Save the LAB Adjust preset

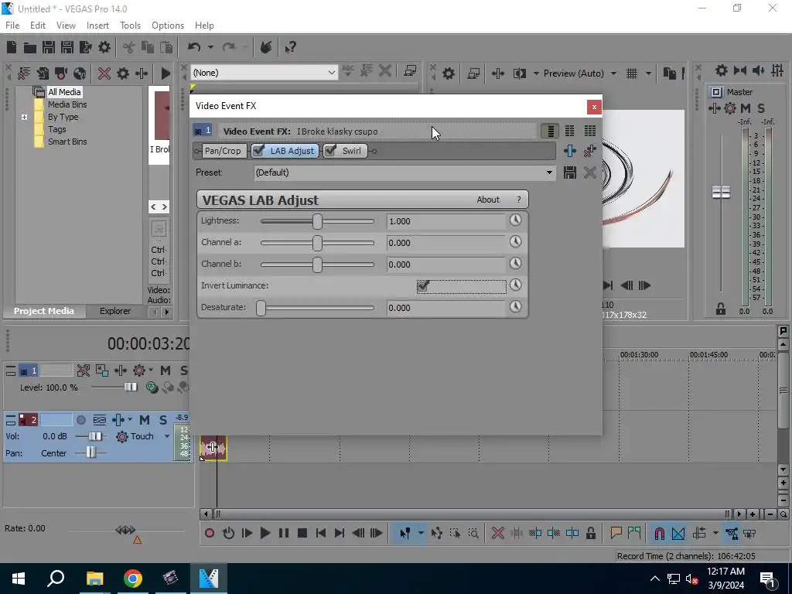coord(570,172)
